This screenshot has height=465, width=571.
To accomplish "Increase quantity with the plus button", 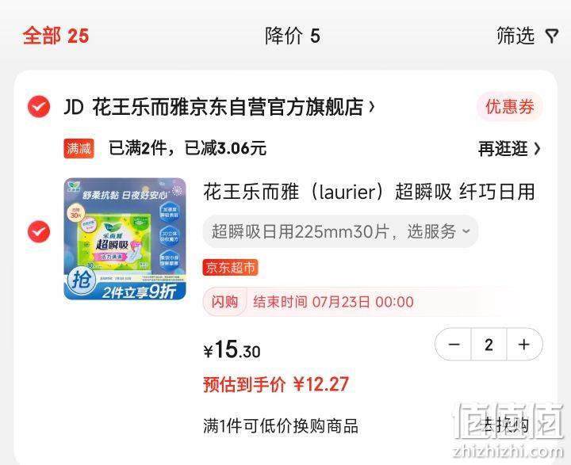I will click(524, 345).
